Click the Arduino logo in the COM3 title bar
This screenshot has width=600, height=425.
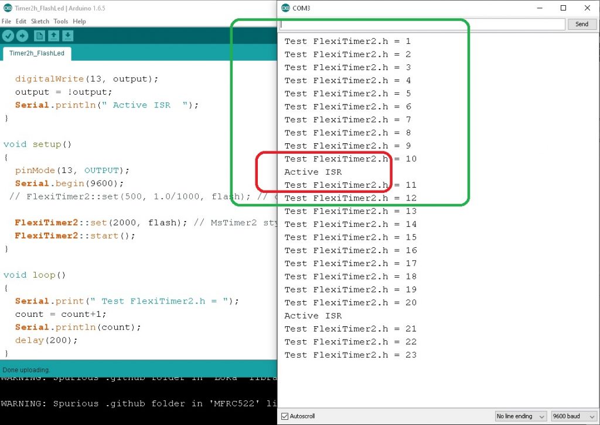(285, 8)
